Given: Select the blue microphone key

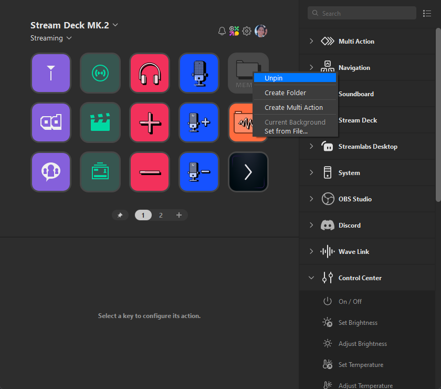Looking at the screenshot, I should click(x=199, y=73).
